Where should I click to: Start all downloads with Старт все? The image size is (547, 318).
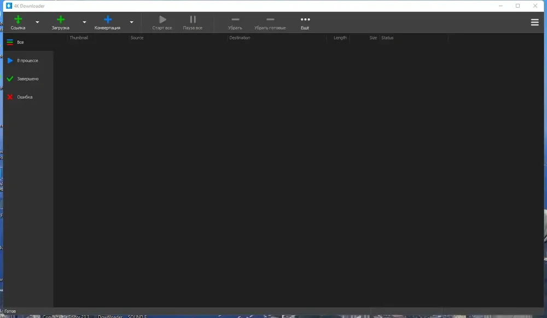(162, 22)
